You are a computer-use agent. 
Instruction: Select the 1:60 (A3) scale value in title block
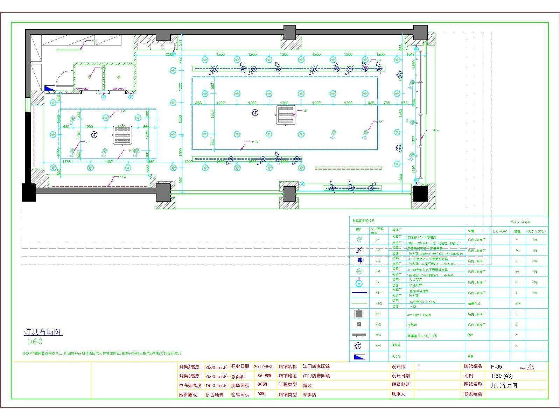502,376
